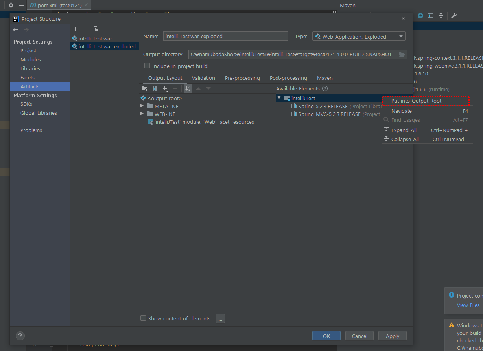483x351 pixels.
Task: Switch to the Output Layout tab
Action: 165,78
